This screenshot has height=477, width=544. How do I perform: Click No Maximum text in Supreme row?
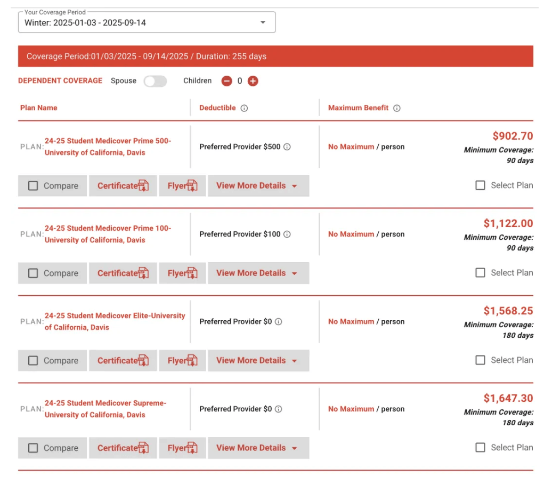tap(351, 409)
